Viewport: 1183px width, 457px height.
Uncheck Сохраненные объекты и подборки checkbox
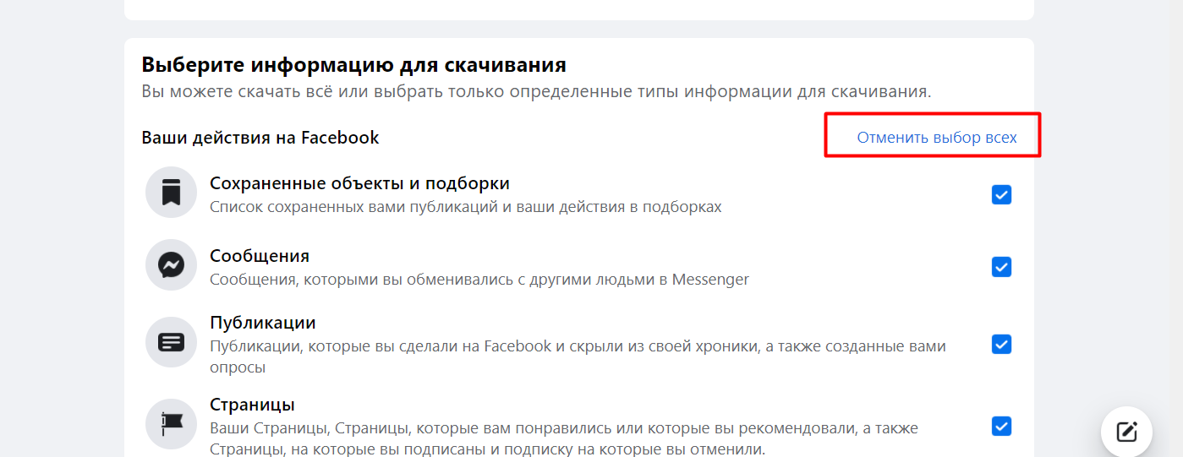[x=1001, y=195]
